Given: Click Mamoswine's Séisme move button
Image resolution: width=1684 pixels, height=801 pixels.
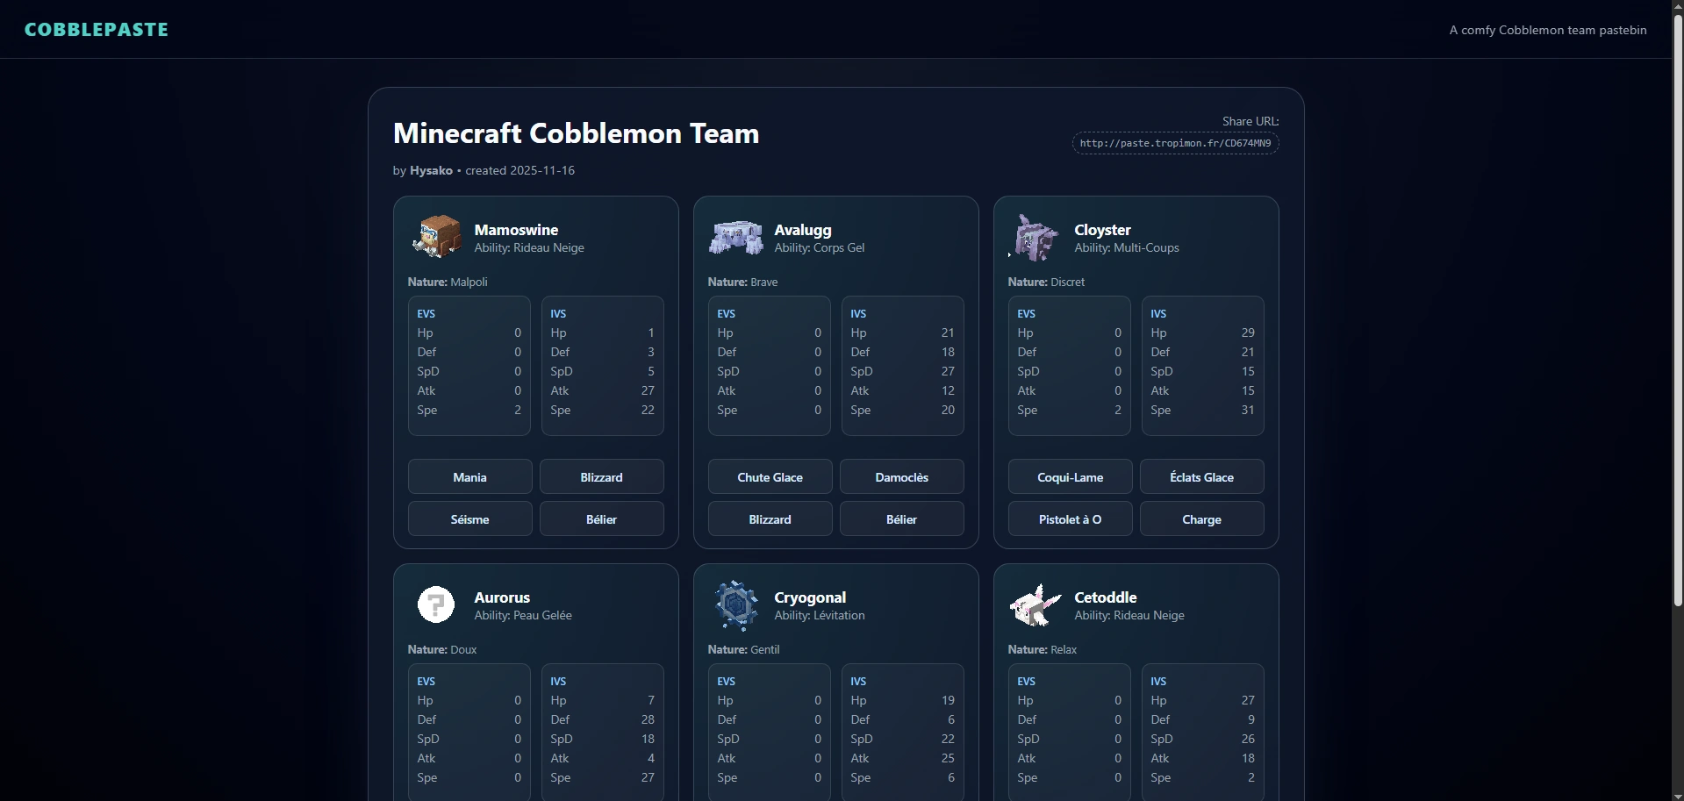Looking at the screenshot, I should pos(469,519).
